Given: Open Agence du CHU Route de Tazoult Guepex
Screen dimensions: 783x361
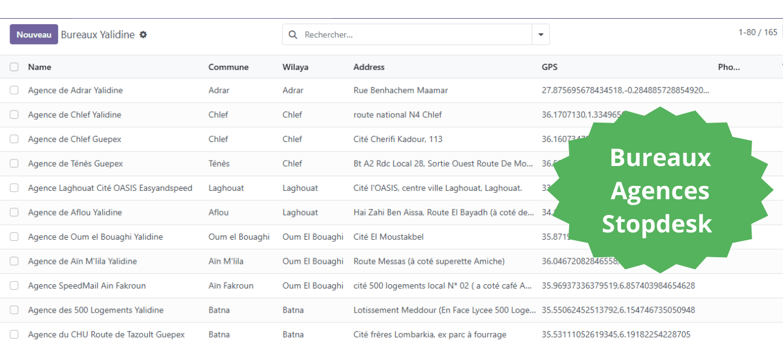Looking at the screenshot, I should (106, 334).
